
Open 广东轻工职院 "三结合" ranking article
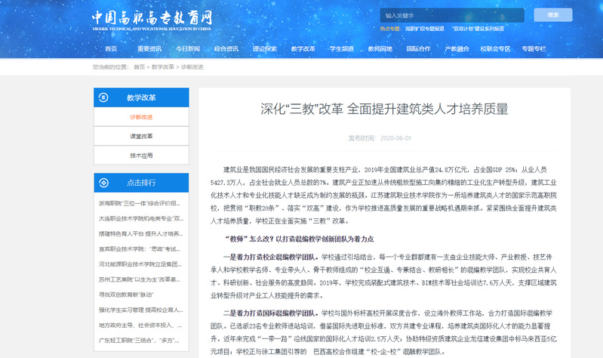coord(140,338)
